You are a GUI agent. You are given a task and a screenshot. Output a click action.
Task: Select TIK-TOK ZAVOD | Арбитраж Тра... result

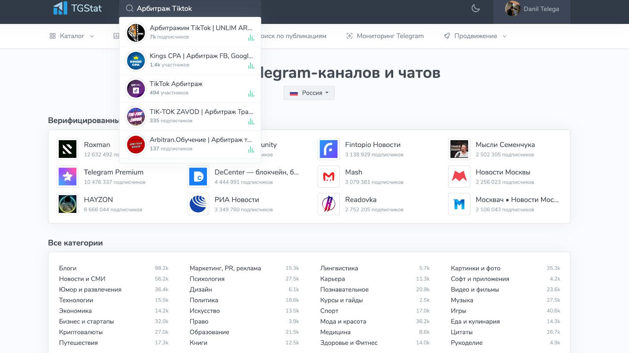(x=190, y=116)
